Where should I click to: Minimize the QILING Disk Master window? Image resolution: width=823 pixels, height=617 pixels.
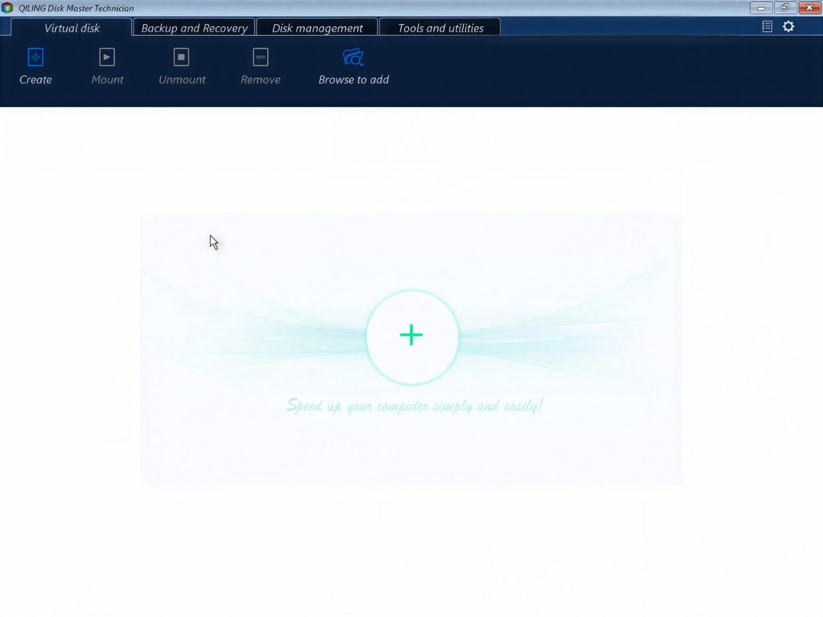point(761,8)
